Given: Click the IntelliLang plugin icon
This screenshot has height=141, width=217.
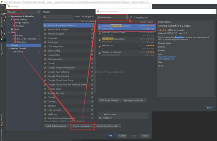Looking at the screenshot, I should point(45,114).
